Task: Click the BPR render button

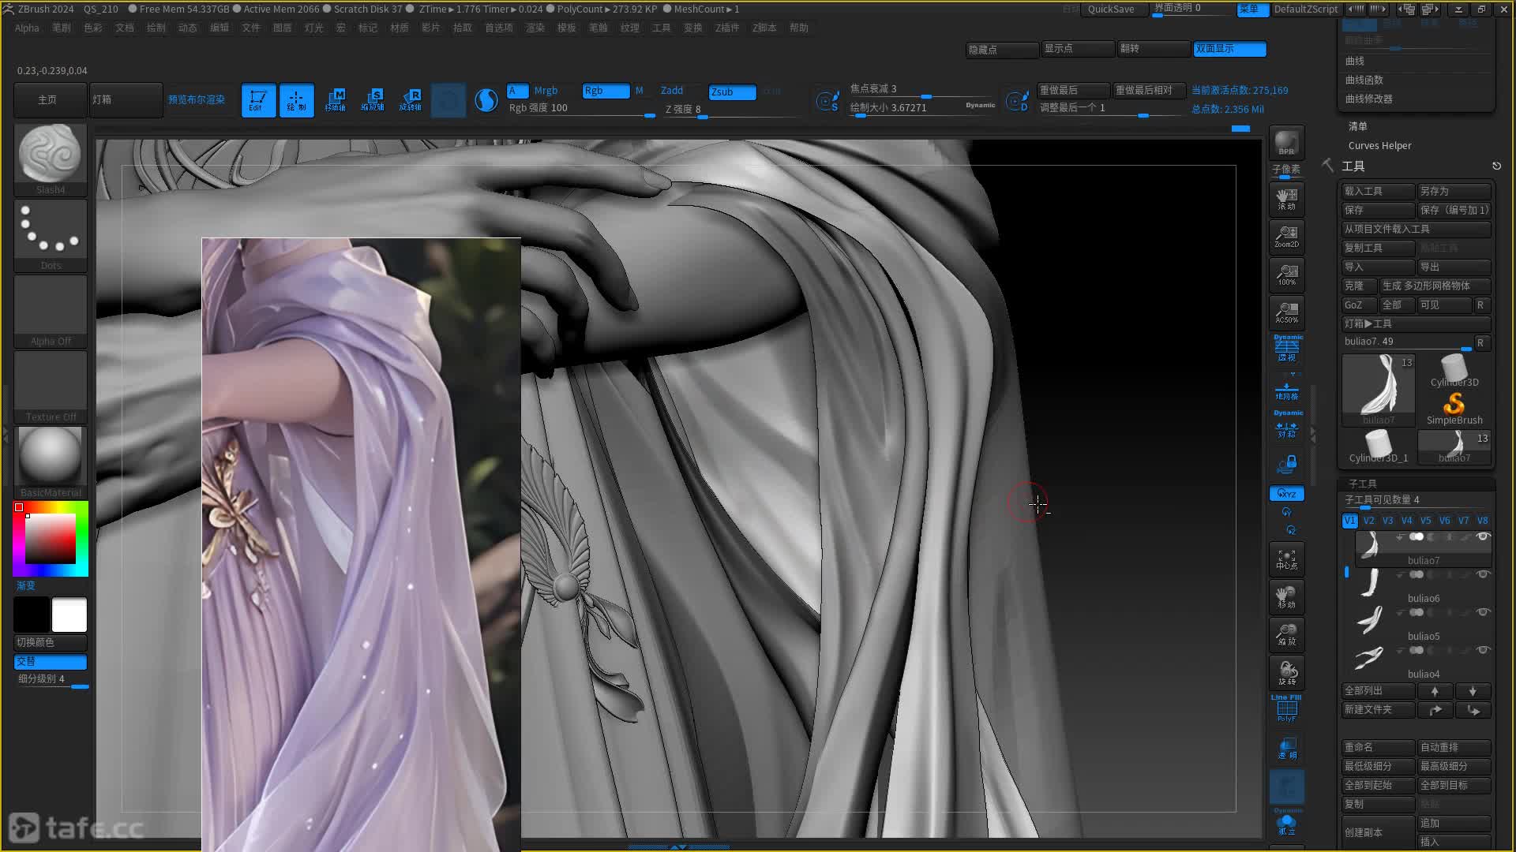Action: [1286, 143]
